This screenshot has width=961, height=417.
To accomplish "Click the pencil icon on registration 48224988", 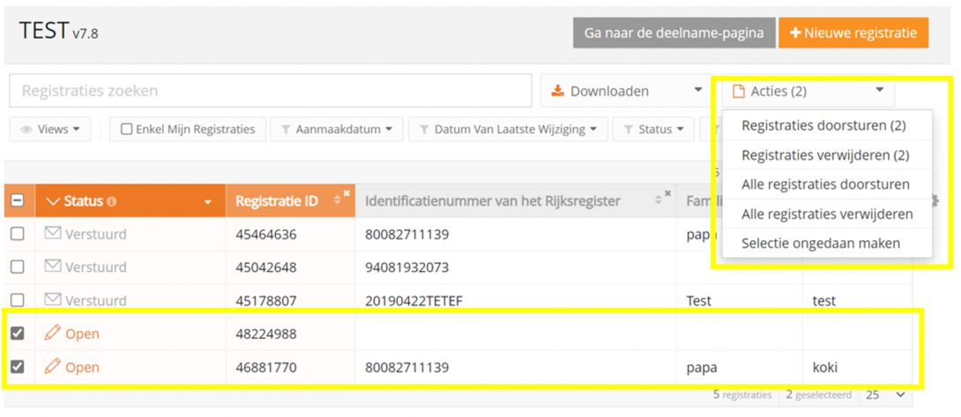I will [53, 333].
